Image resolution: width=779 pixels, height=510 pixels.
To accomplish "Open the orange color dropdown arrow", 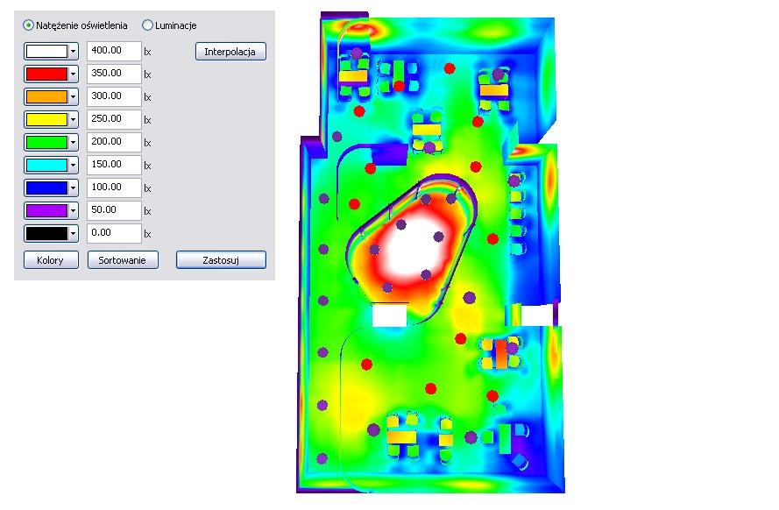I will pos(74,97).
